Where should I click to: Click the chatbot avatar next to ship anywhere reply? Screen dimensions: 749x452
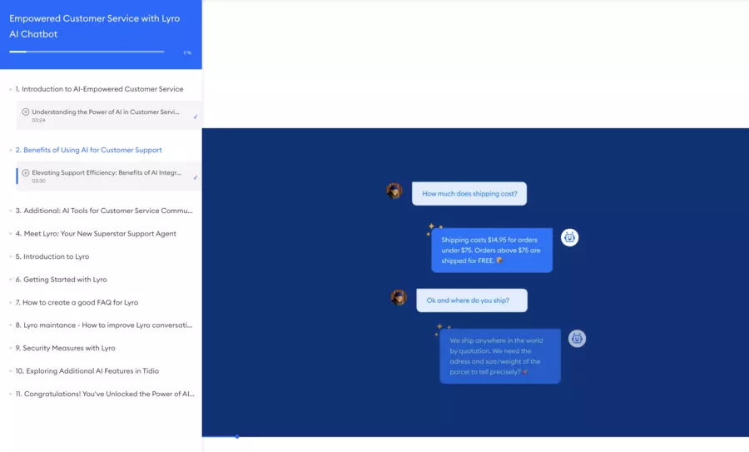(577, 338)
